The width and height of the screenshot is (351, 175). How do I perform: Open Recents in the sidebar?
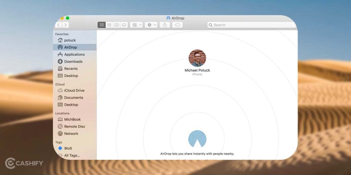tap(75, 69)
